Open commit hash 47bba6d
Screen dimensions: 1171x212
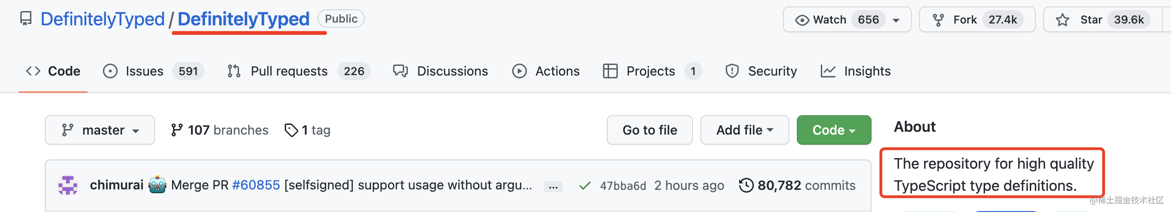pyautogui.click(x=623, y=186)
